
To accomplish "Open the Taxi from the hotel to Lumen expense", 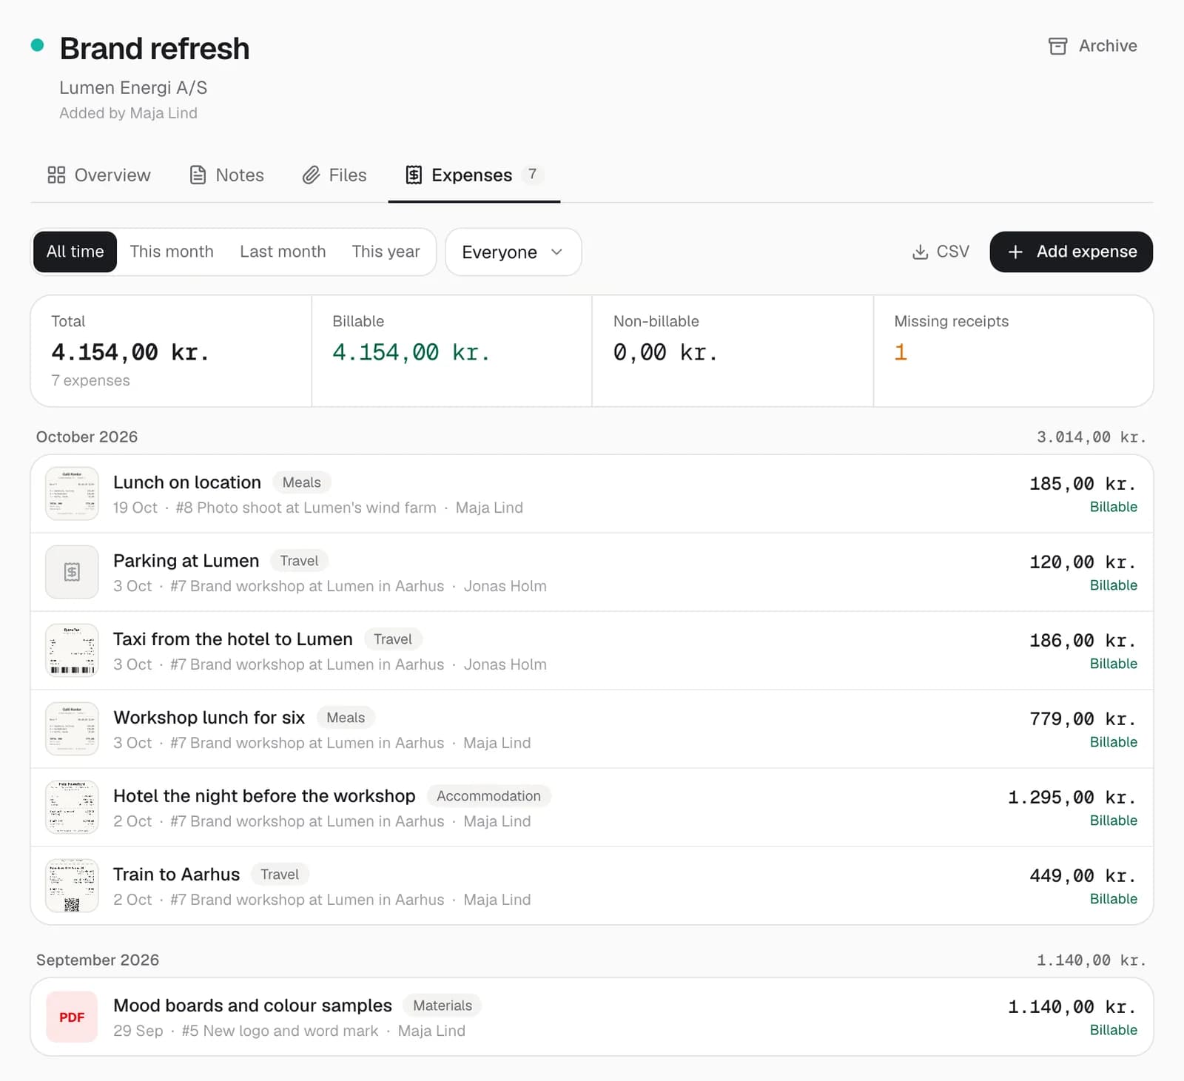I will coord(592,650).
